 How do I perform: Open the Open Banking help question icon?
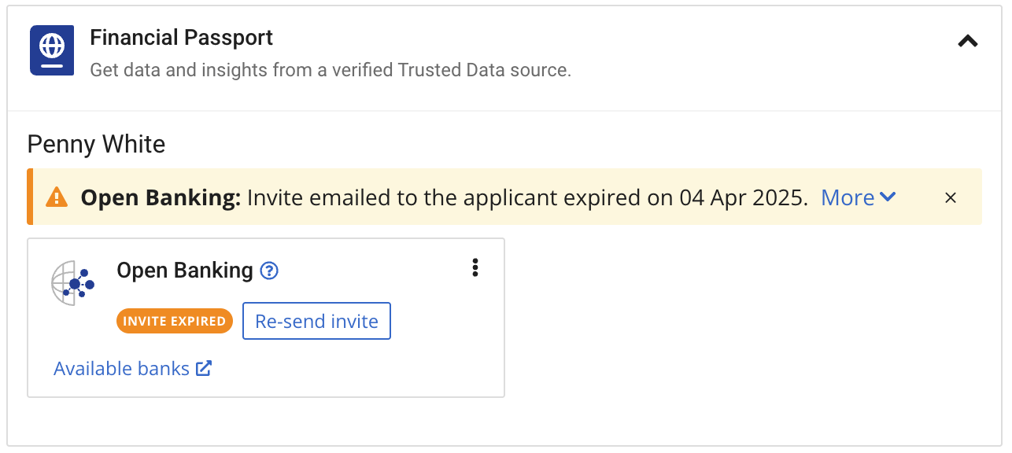pyautogui.click(x=269, y=271)
